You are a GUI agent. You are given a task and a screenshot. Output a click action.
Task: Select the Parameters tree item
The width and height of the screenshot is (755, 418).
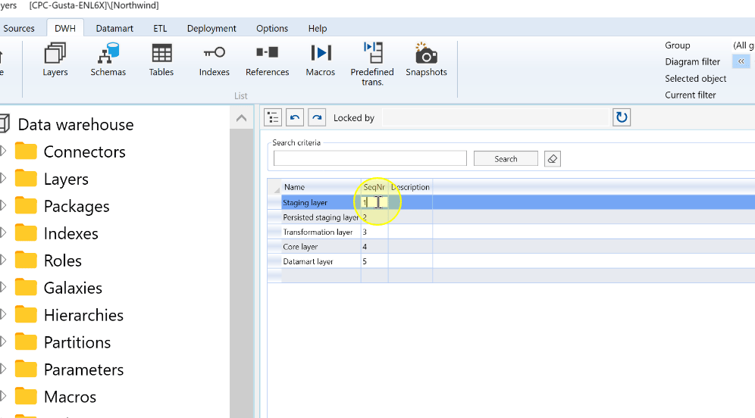click(84, 370)
